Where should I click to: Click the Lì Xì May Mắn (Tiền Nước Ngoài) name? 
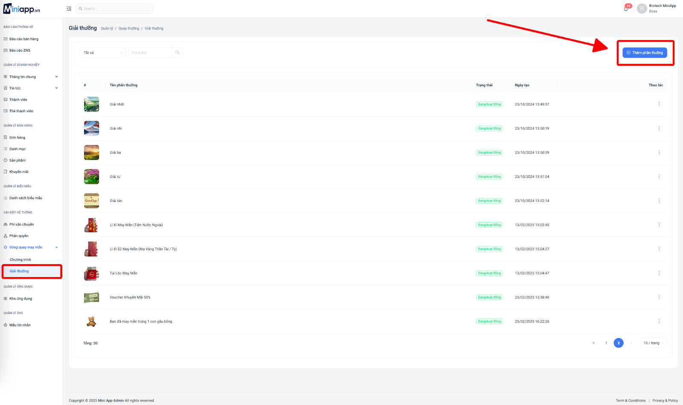coord(136,225)
